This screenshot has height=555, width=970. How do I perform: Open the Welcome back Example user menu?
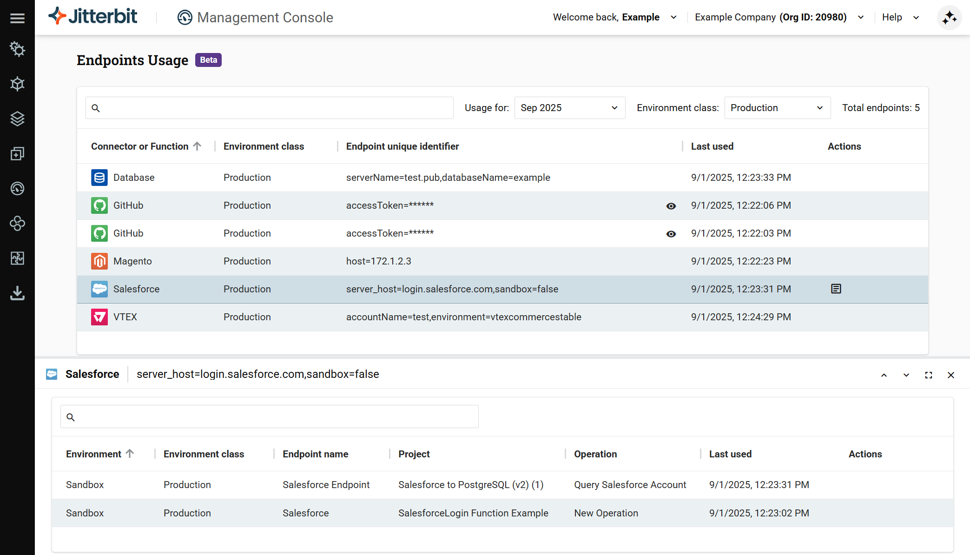614,17
